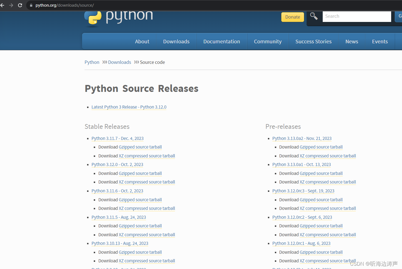Click the magnifying glass search icon
The image size is (402, 269).
click(x=314, y=16)
